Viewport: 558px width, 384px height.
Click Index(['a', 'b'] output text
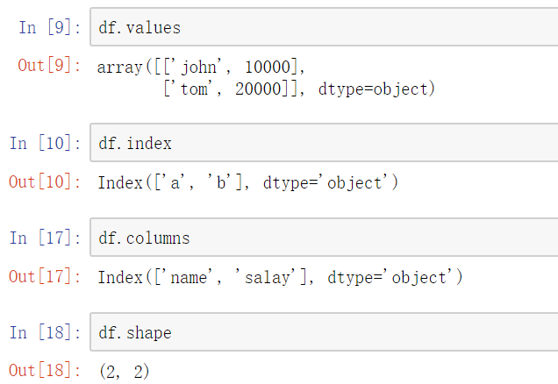tap(170, 182)
